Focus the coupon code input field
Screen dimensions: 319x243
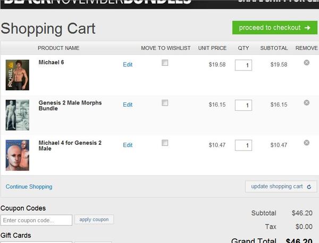[36, 220]
